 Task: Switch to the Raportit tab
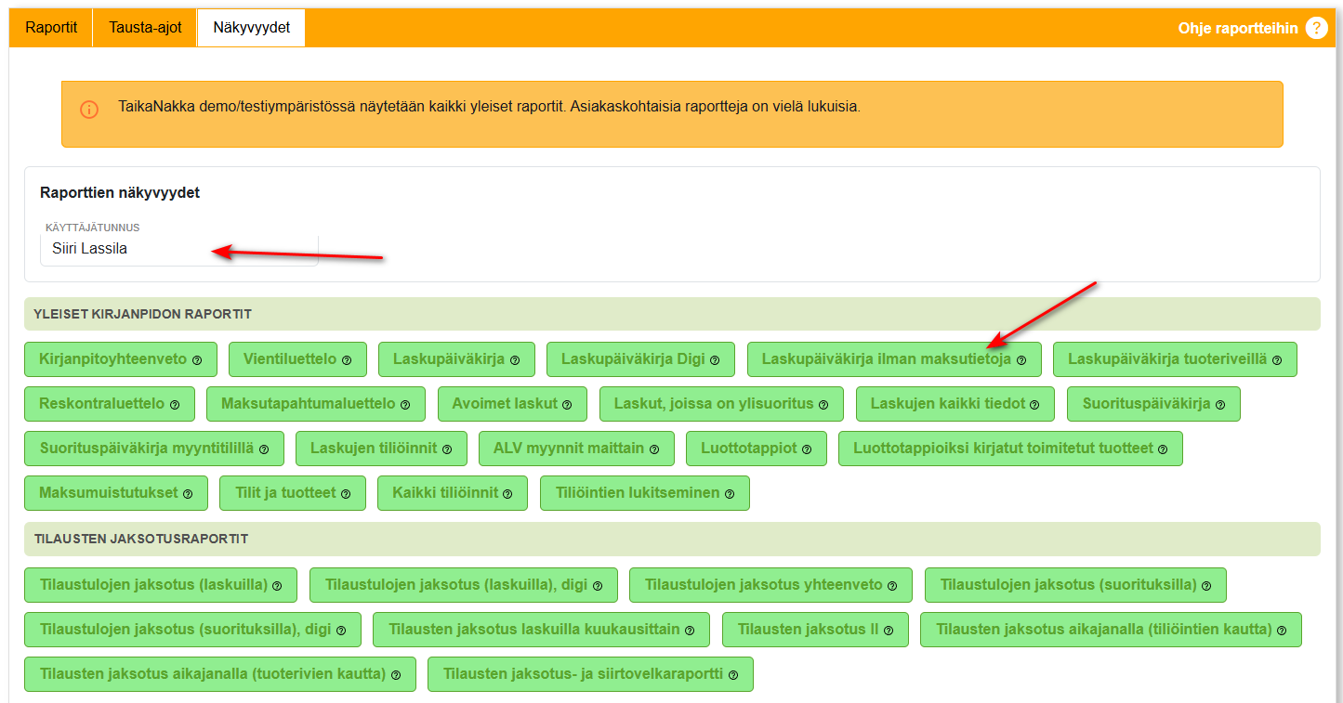51,28
